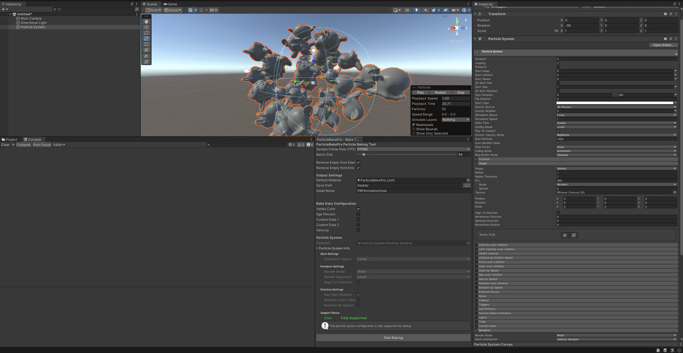Toggle scene lighting with the lightbulb icon

(417, 10)
